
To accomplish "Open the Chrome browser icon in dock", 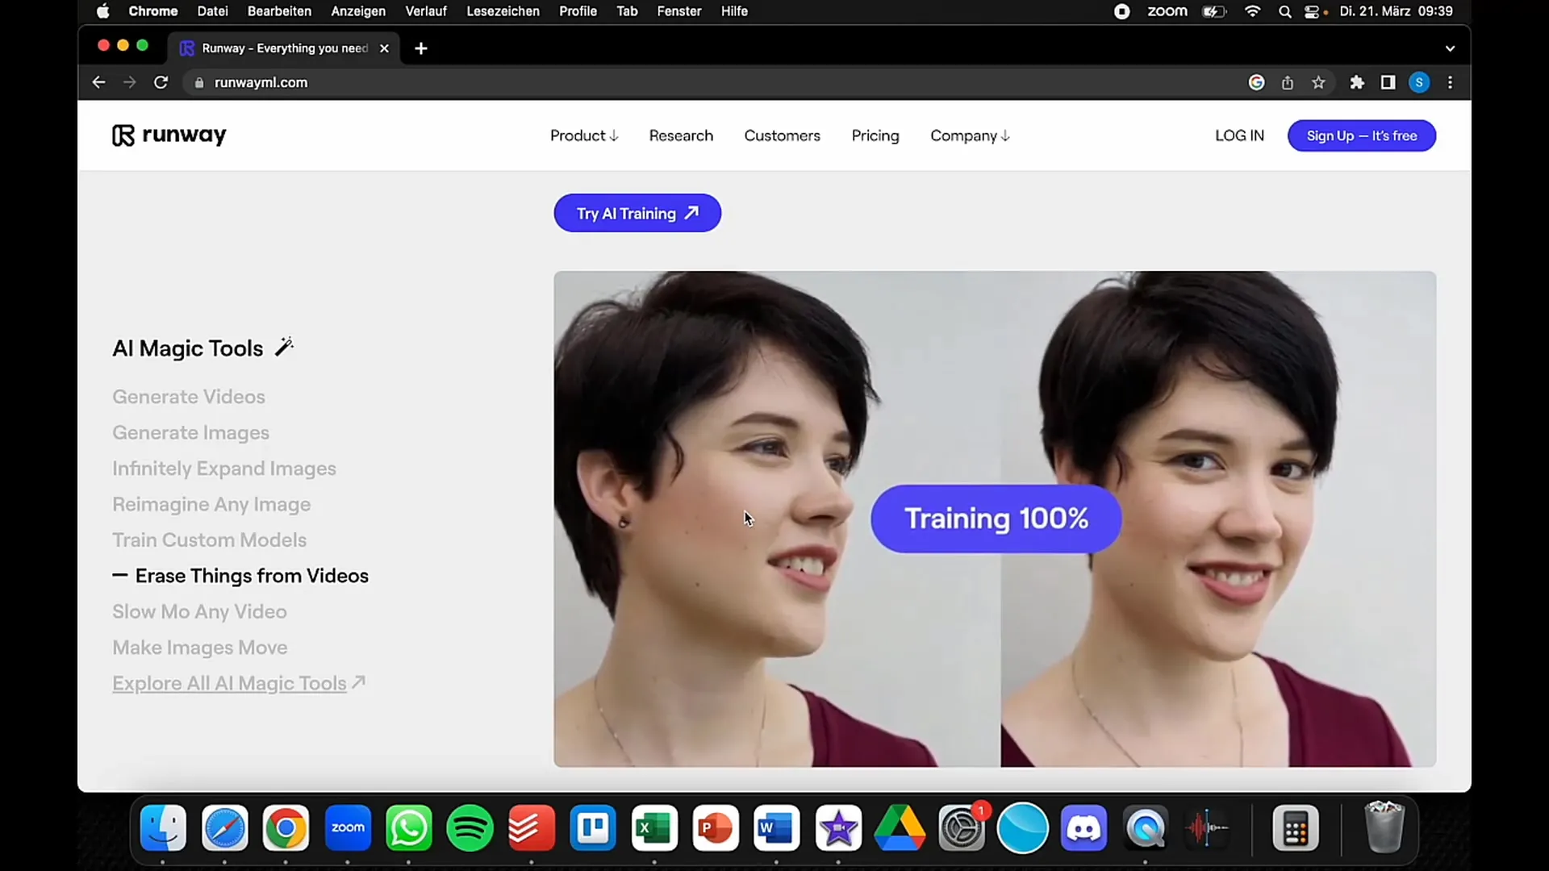I will coord(285,827).
